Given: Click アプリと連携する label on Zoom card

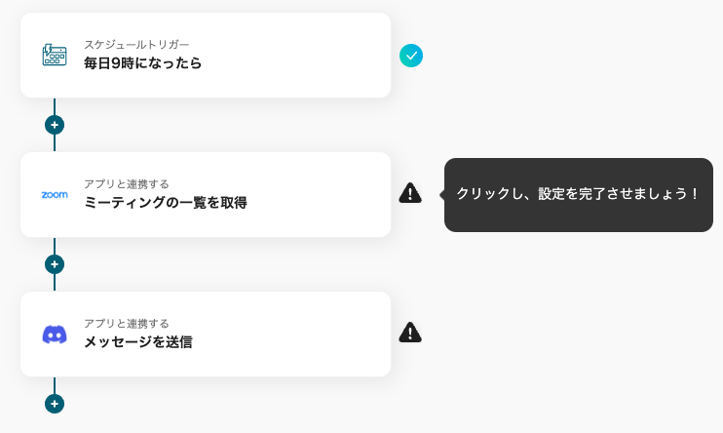Looking at the screenshot, I should pos(127,183).
